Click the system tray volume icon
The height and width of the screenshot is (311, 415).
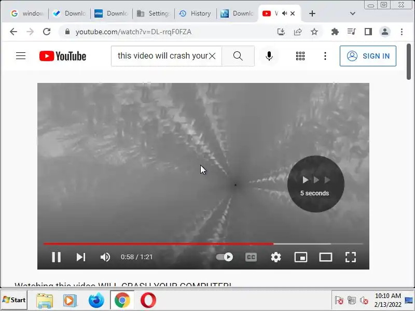(x=364, y=300)
